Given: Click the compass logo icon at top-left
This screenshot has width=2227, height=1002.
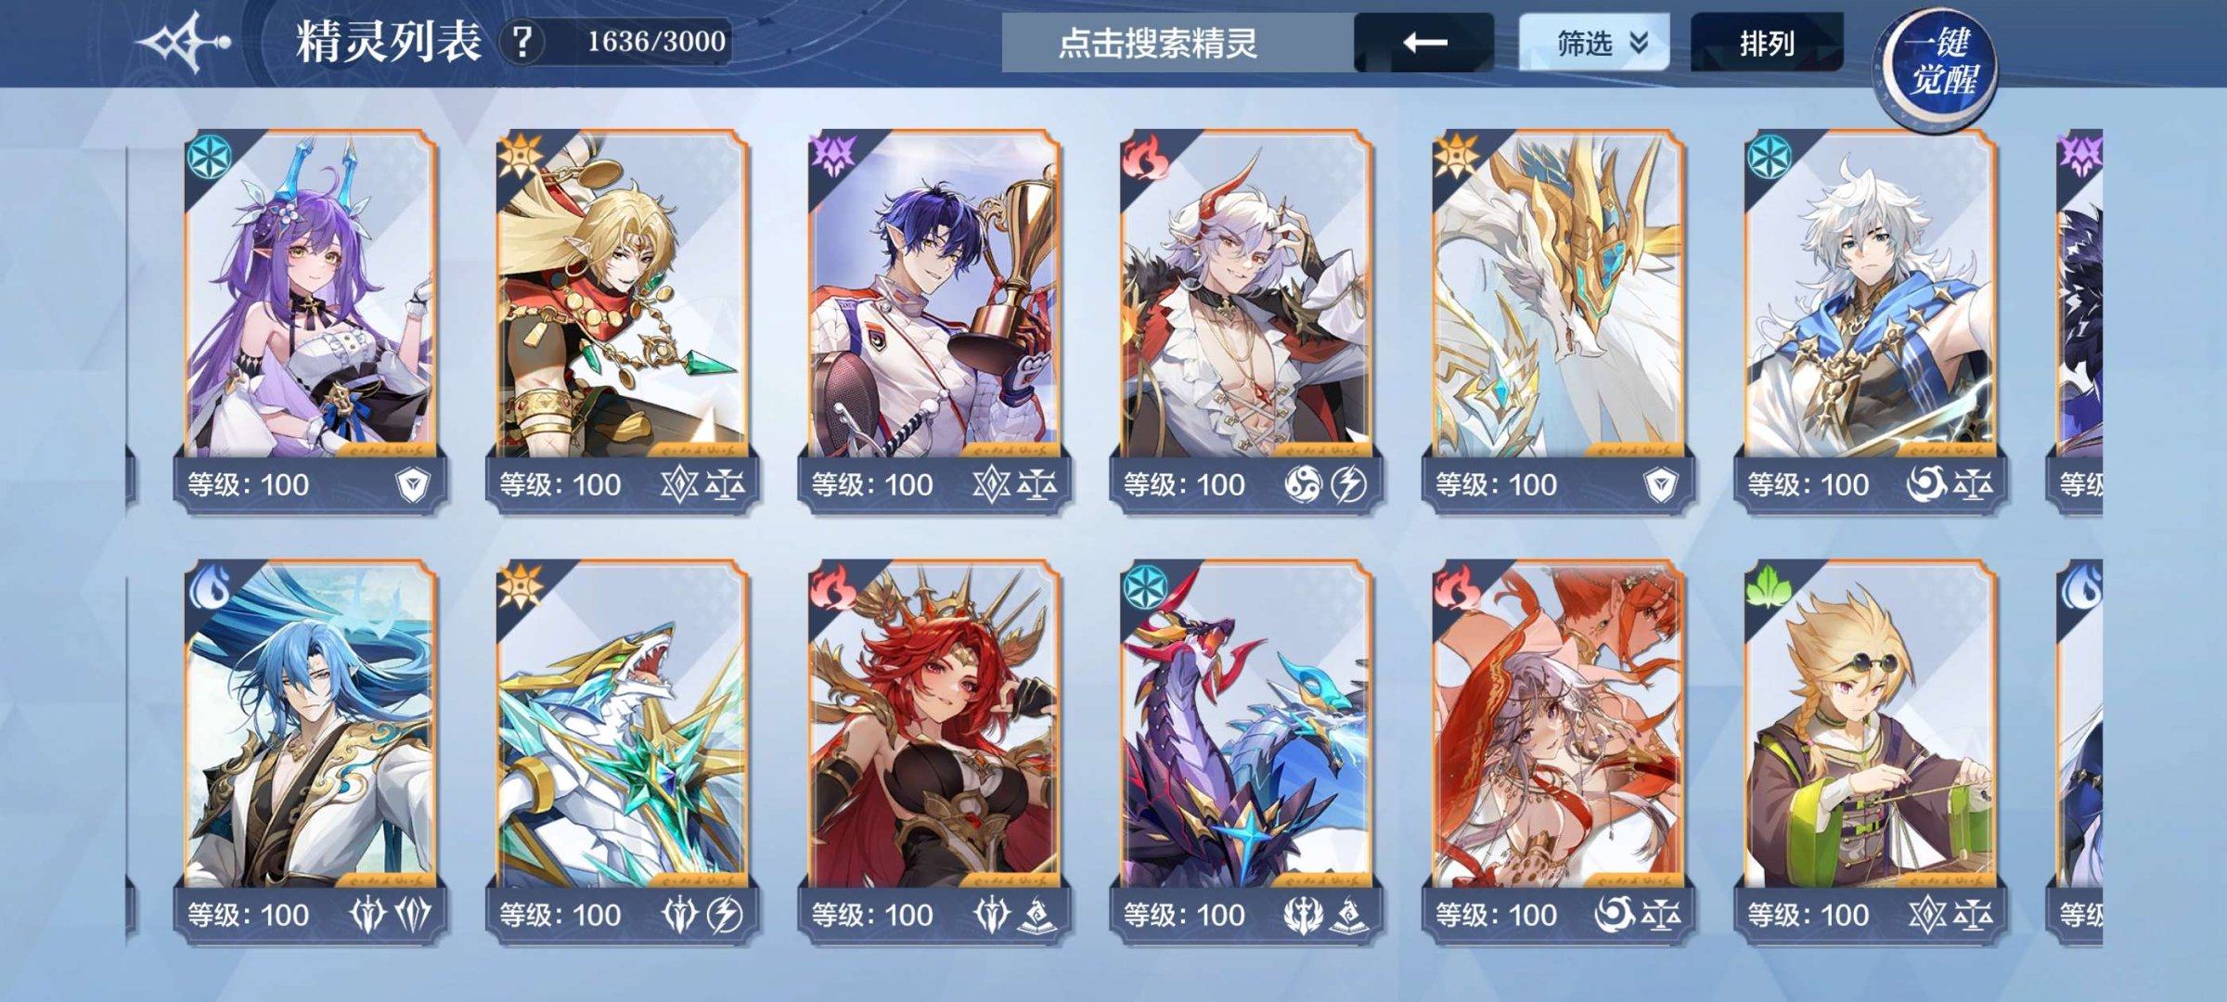Looking at the screenshot, I should (x=183, y=43).
